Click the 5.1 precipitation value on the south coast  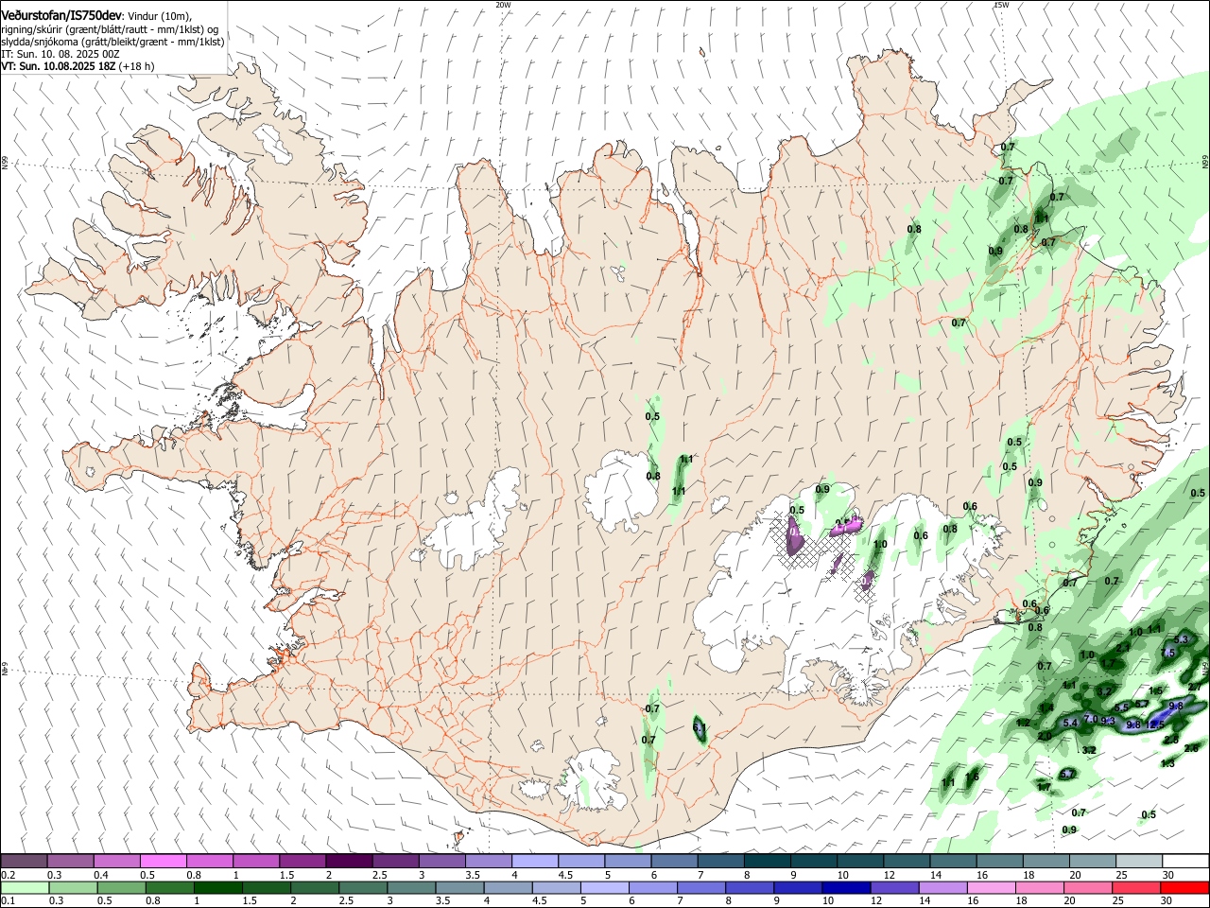tap(700, 727)
